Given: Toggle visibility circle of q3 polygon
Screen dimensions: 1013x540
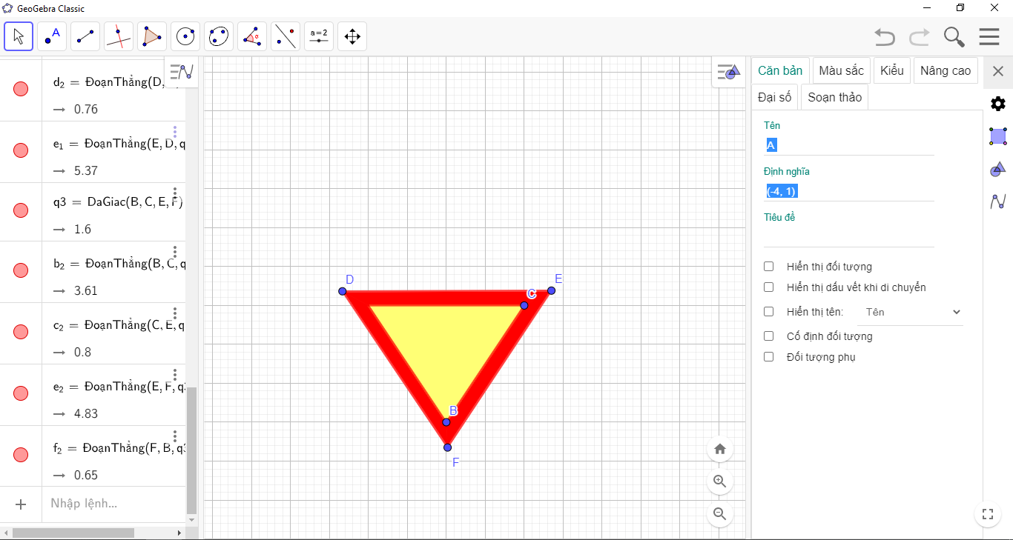Looking at the screenshot, I should [21, 210].
